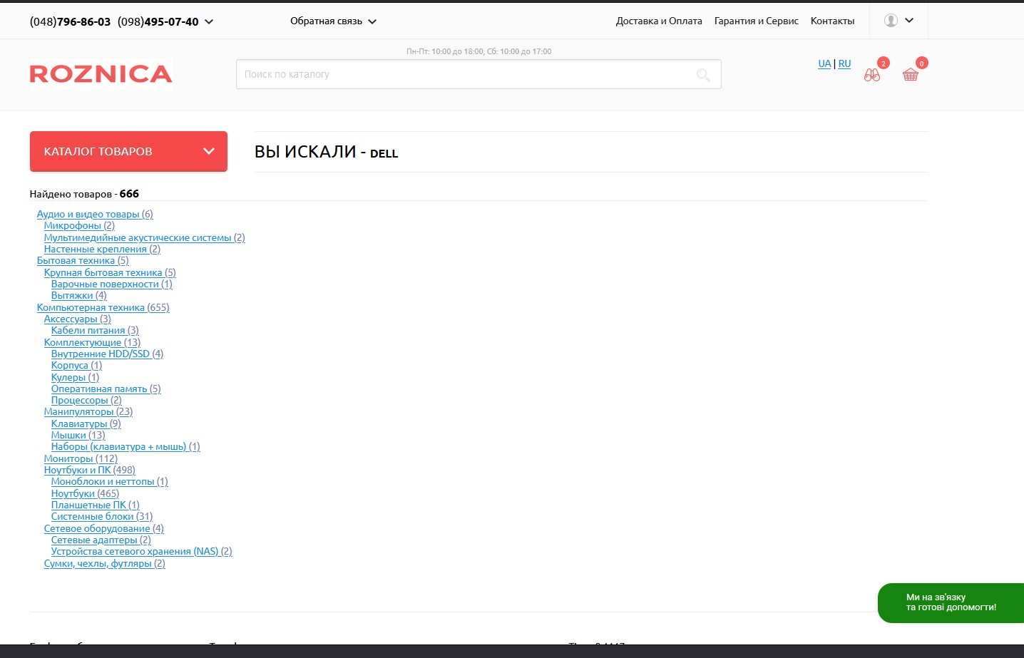
Task: Select Оперативная память (5) category
Action: click(x=106, y=389)
